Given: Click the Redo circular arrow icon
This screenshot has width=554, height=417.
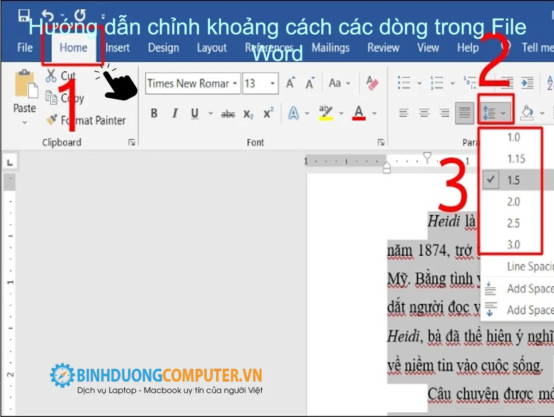Looking at the screenshot, I should click(x=79, y=16).
